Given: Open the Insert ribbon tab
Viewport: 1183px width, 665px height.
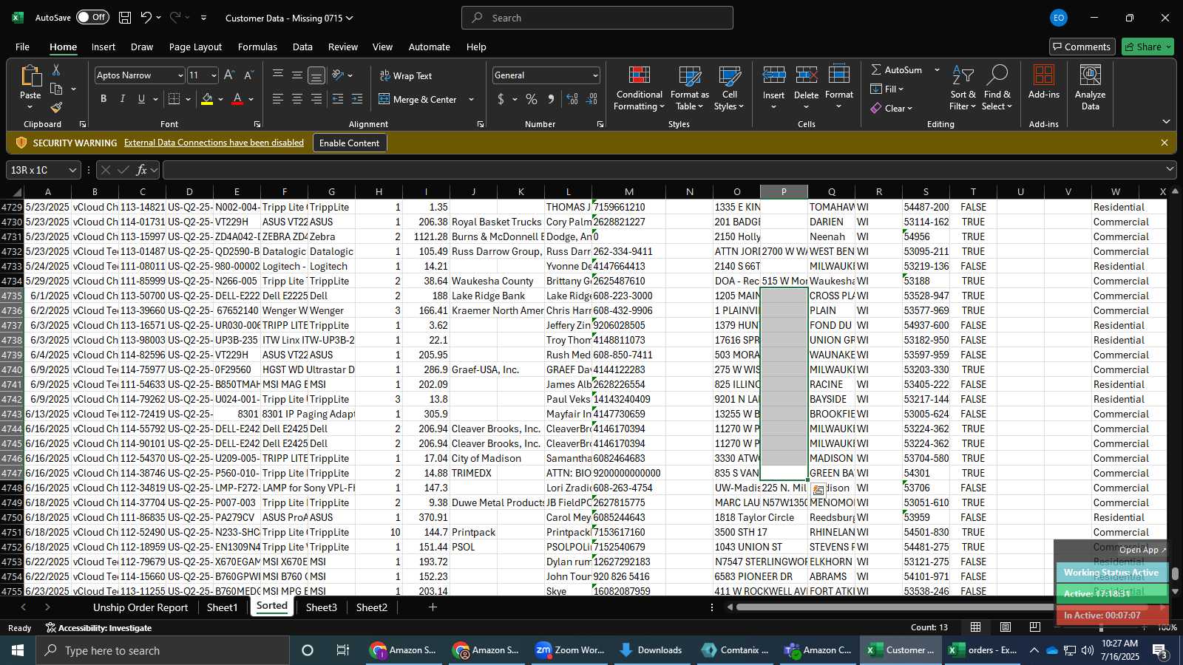Looking at the screenshot, I should click(104, 47).
